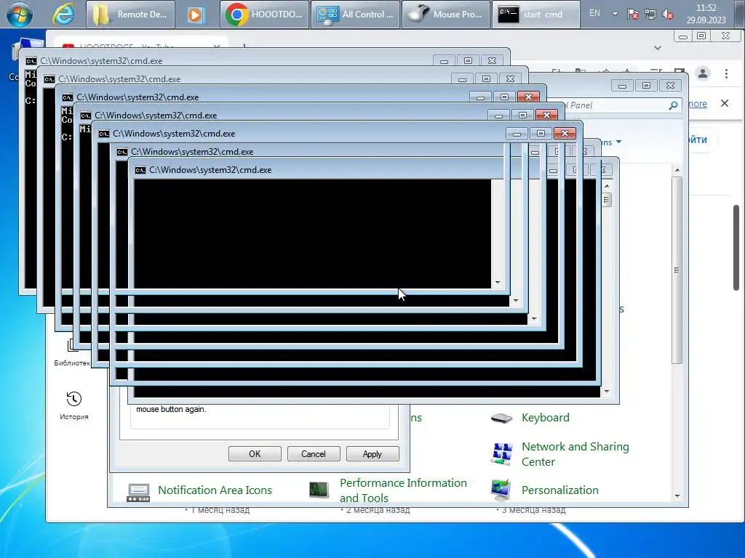Click the muted volume tray icon
The image size is (745, 558).
click(x=668, y=15)
